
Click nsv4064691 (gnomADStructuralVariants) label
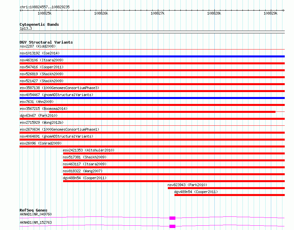click(x=56, y=136)
